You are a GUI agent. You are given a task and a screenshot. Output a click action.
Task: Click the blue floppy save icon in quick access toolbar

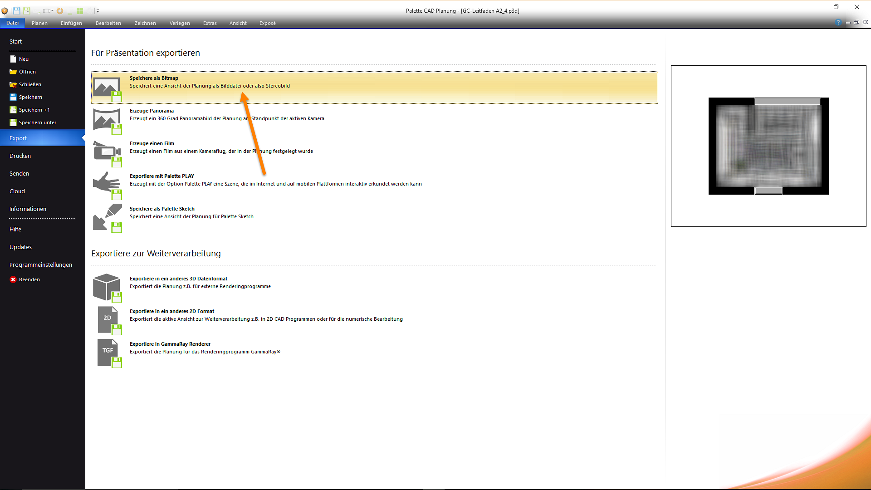[x=17, y=10]
